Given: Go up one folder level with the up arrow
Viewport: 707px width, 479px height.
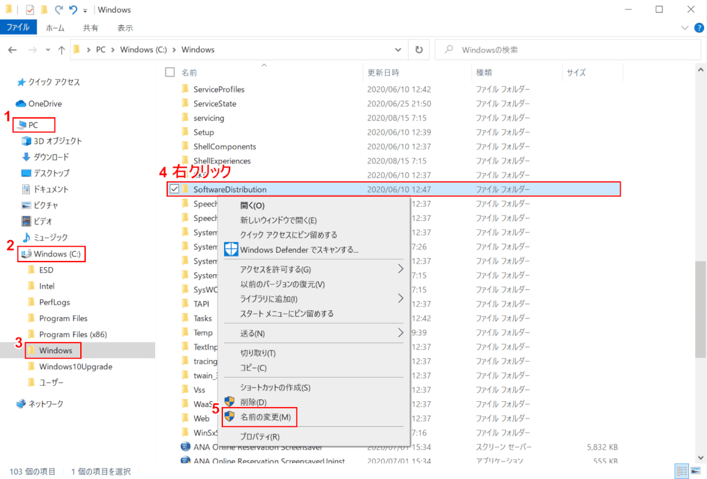Looking at the screenshot, I should click(61, 50).
